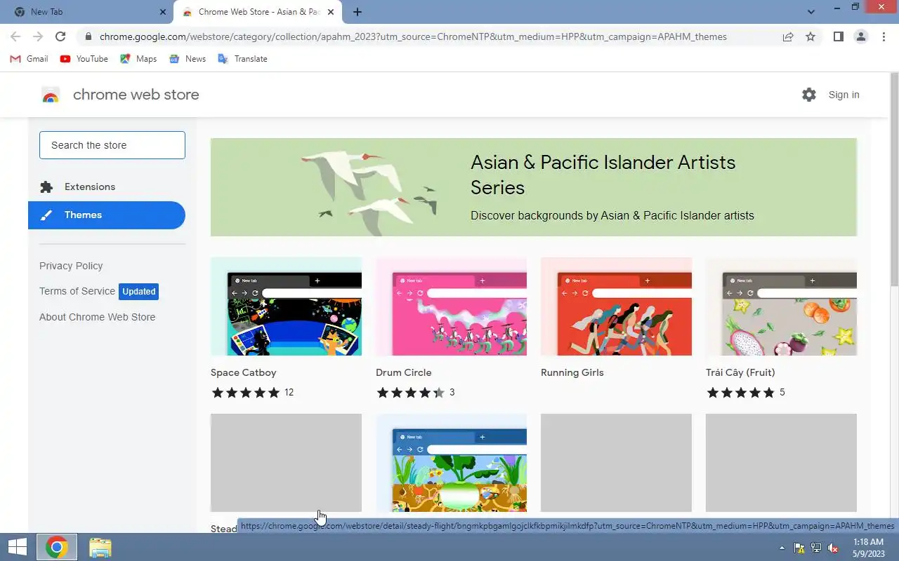
Task: Open the Chrome three-dot menu
Action: [x=884, y=36]
